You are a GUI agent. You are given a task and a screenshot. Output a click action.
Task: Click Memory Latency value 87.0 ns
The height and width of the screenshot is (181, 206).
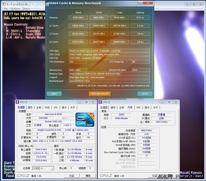[x=140, y=18]
